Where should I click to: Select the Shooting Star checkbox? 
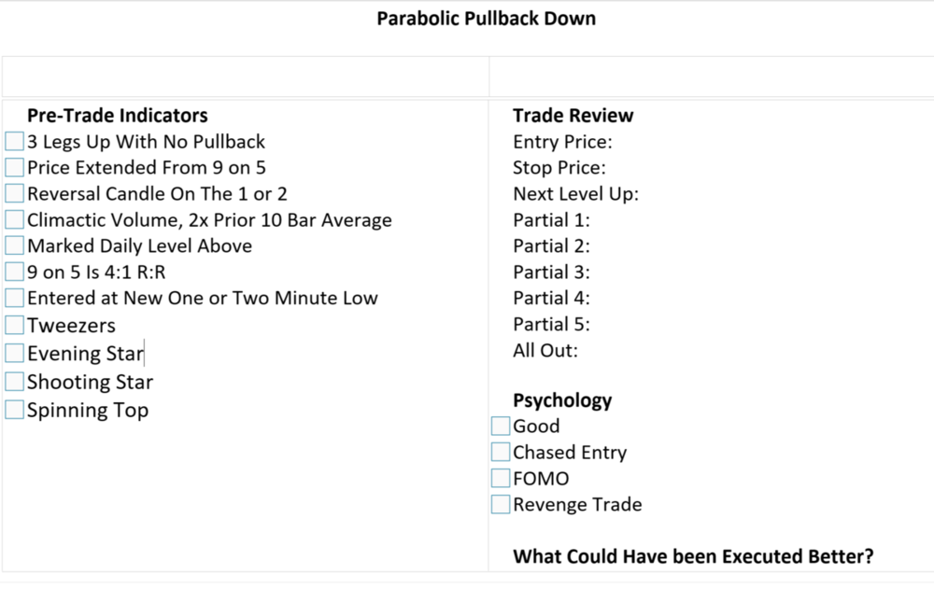tap(14, 382)
